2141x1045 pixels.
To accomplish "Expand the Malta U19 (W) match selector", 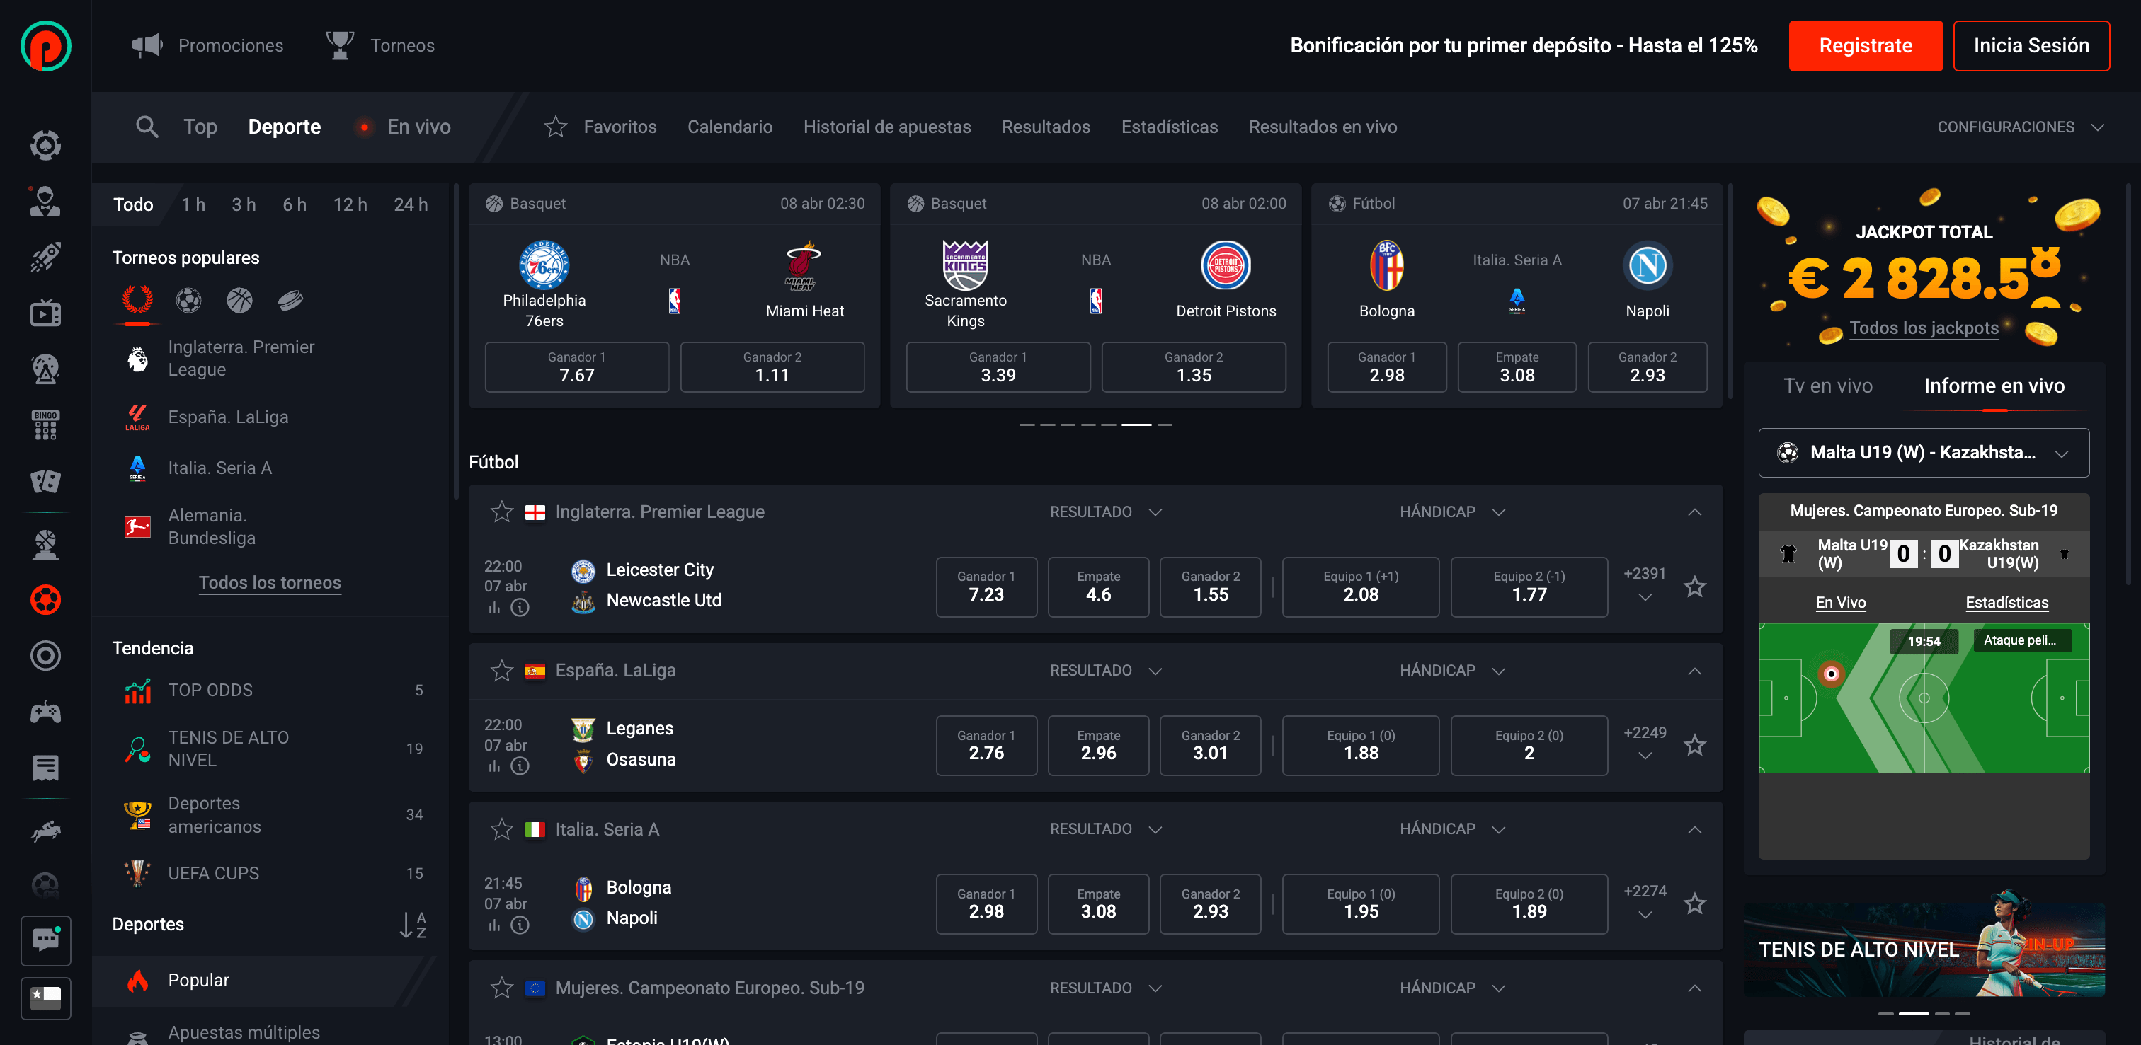I will tap(1923, 453).
